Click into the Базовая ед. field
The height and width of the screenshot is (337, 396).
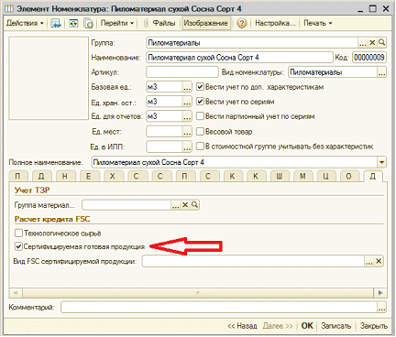[x=164, y=87]
